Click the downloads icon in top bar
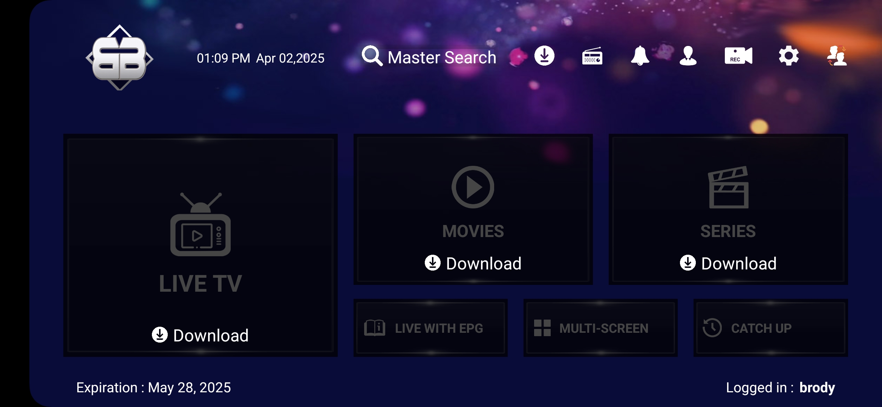 pyautogui.click(x=544, y=56)
